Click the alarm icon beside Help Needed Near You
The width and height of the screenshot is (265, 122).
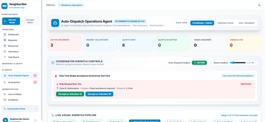click(57, 84)
